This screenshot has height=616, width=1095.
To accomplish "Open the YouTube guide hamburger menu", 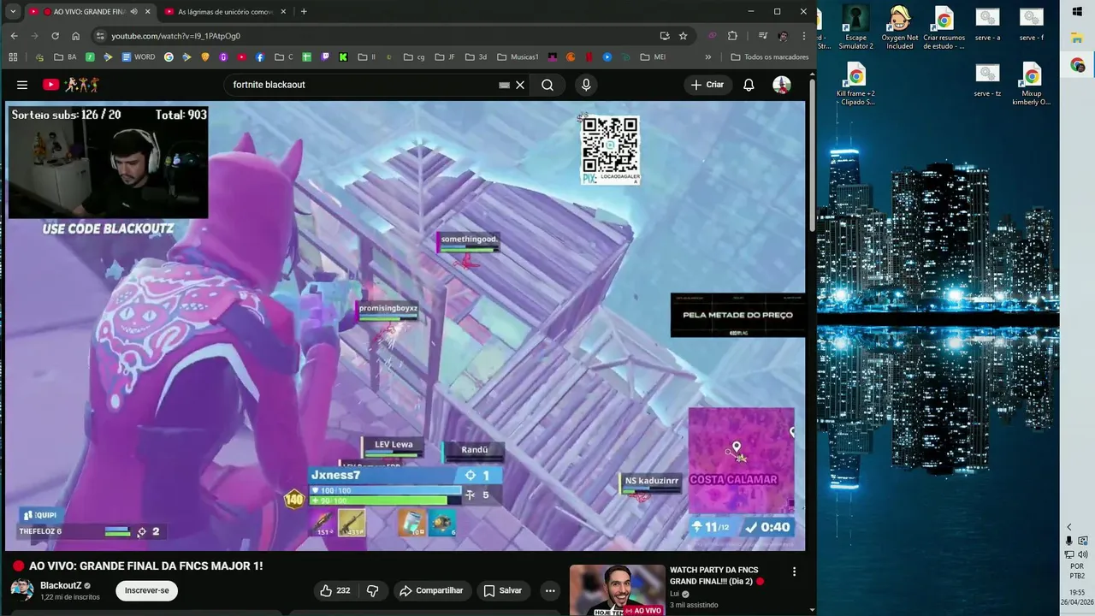I will click(x=22, y=85).
